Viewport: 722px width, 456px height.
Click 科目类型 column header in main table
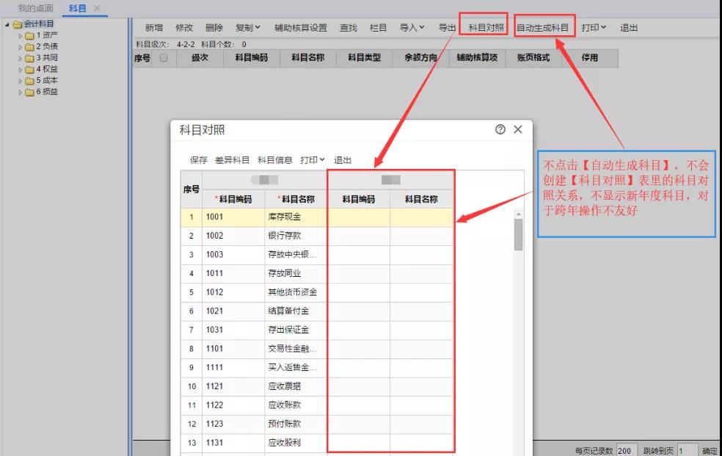point(364,57)
